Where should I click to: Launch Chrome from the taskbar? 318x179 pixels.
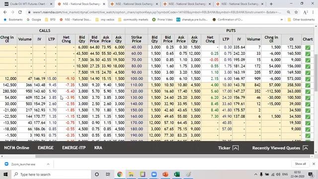pyautogui.click(x=120, y=175)
